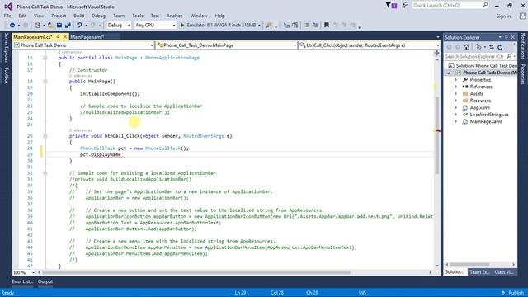Open the Tools menu

[x=138, y=16]
